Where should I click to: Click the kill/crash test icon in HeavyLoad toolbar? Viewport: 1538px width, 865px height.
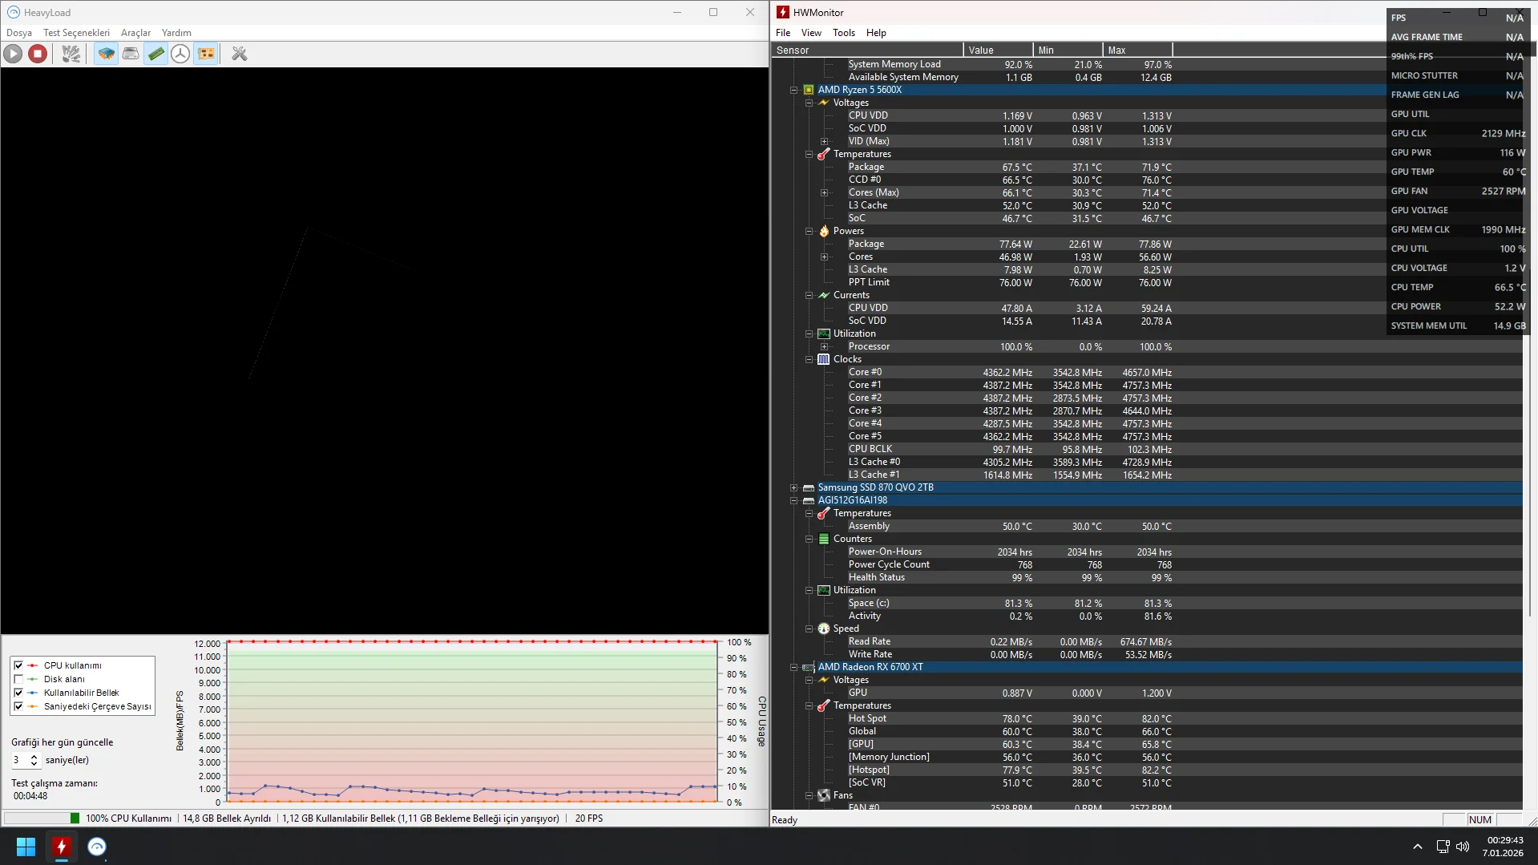click(71, 54)
